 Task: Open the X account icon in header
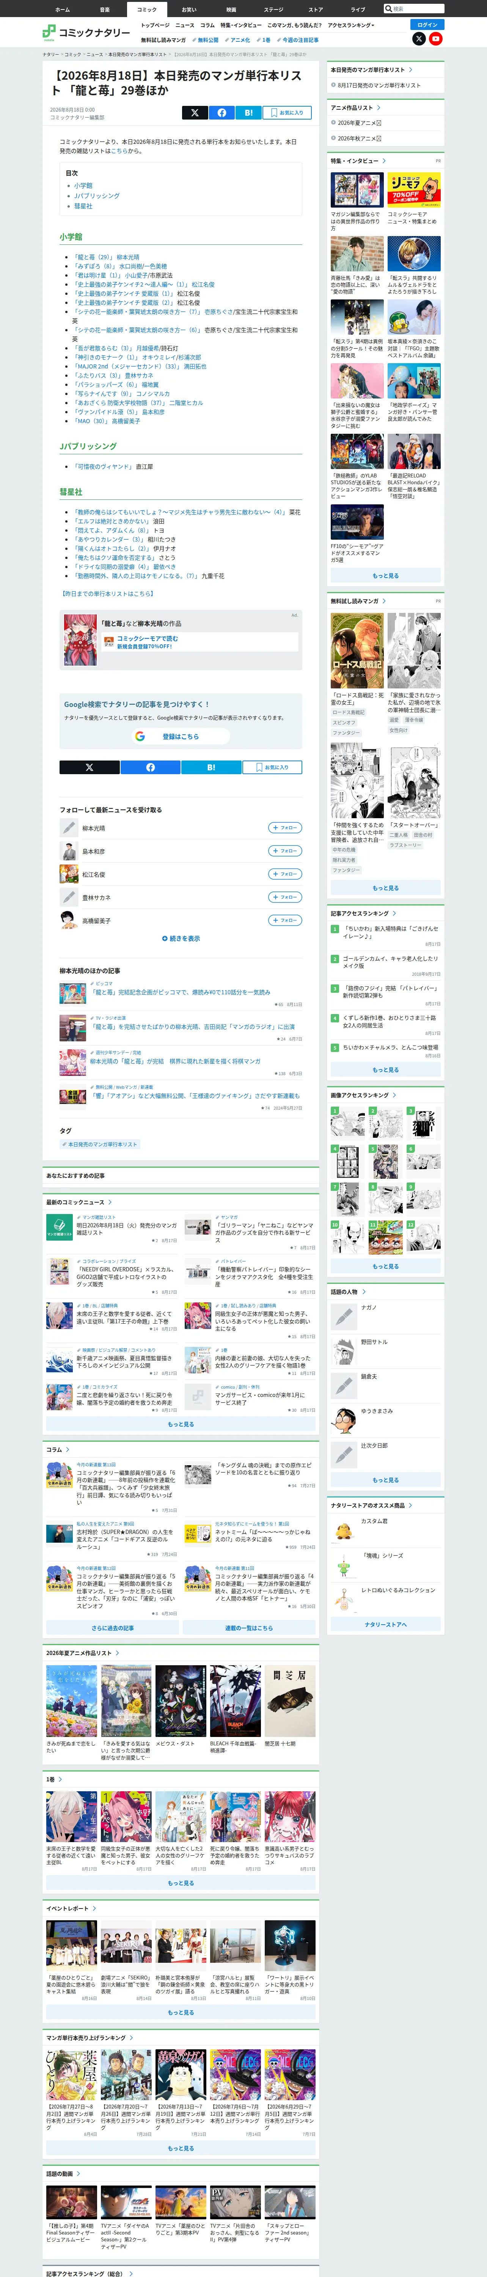(x=419, y=39)
